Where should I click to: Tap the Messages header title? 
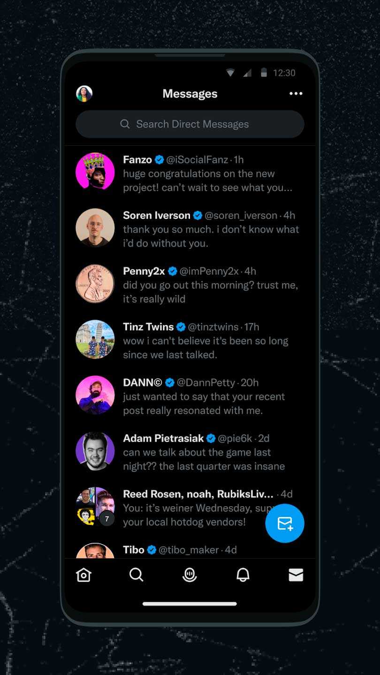click(x=190, y=94)
